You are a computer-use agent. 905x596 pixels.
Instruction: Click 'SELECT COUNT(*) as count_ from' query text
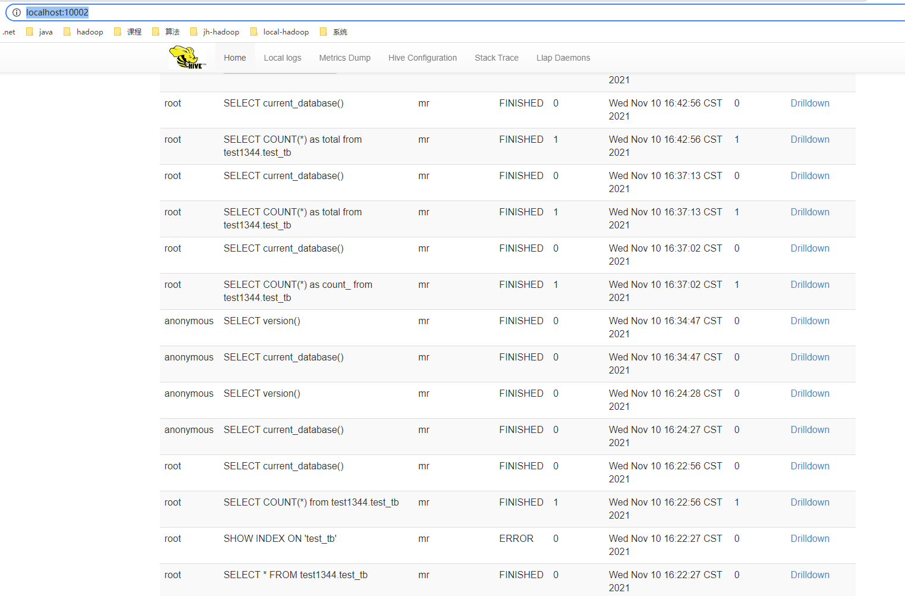[x=298, y=285]
